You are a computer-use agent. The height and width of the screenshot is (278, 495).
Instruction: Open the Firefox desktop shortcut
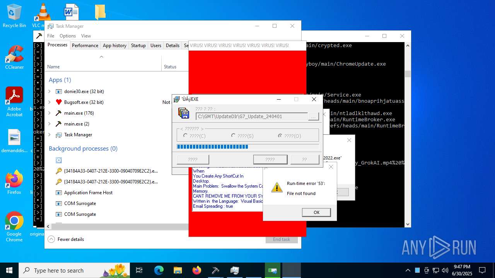tap(14, 182)
